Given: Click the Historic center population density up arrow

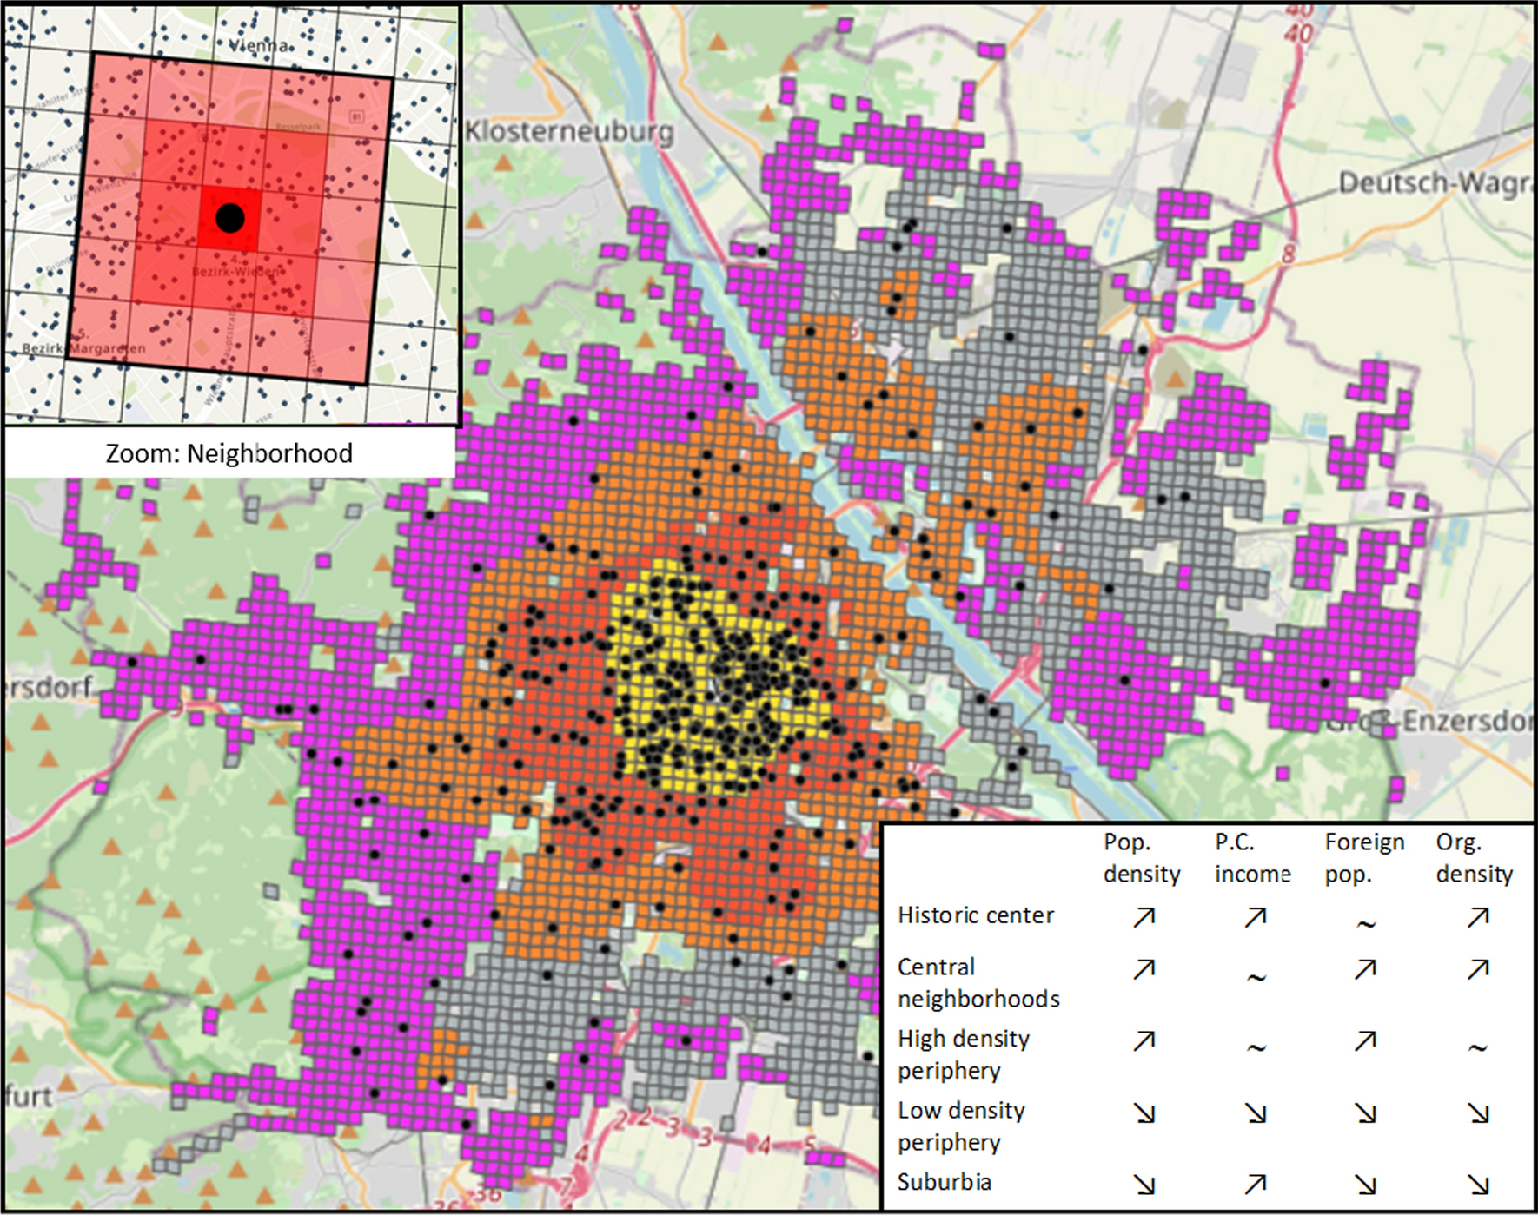Looking at the screenshot, I should (1144, 917).
